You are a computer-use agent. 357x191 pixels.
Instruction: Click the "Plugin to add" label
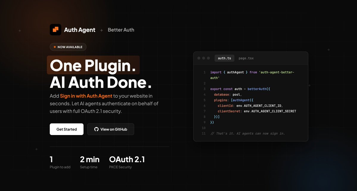coord(60,167)
